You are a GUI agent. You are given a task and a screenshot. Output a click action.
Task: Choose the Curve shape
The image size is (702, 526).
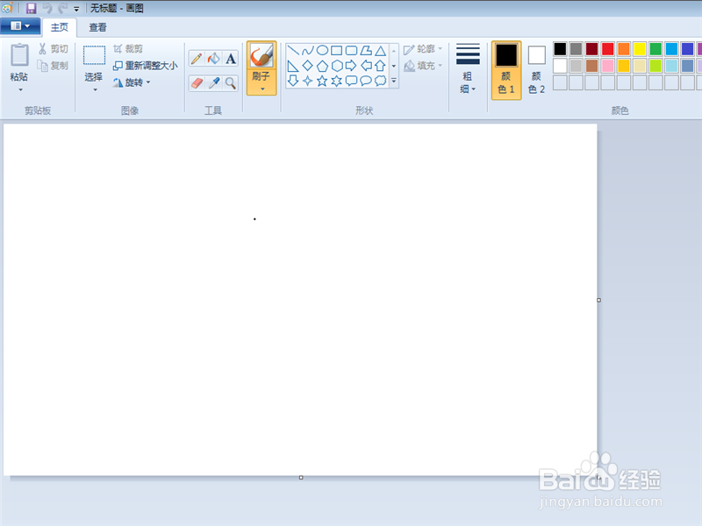coord(308,50)
